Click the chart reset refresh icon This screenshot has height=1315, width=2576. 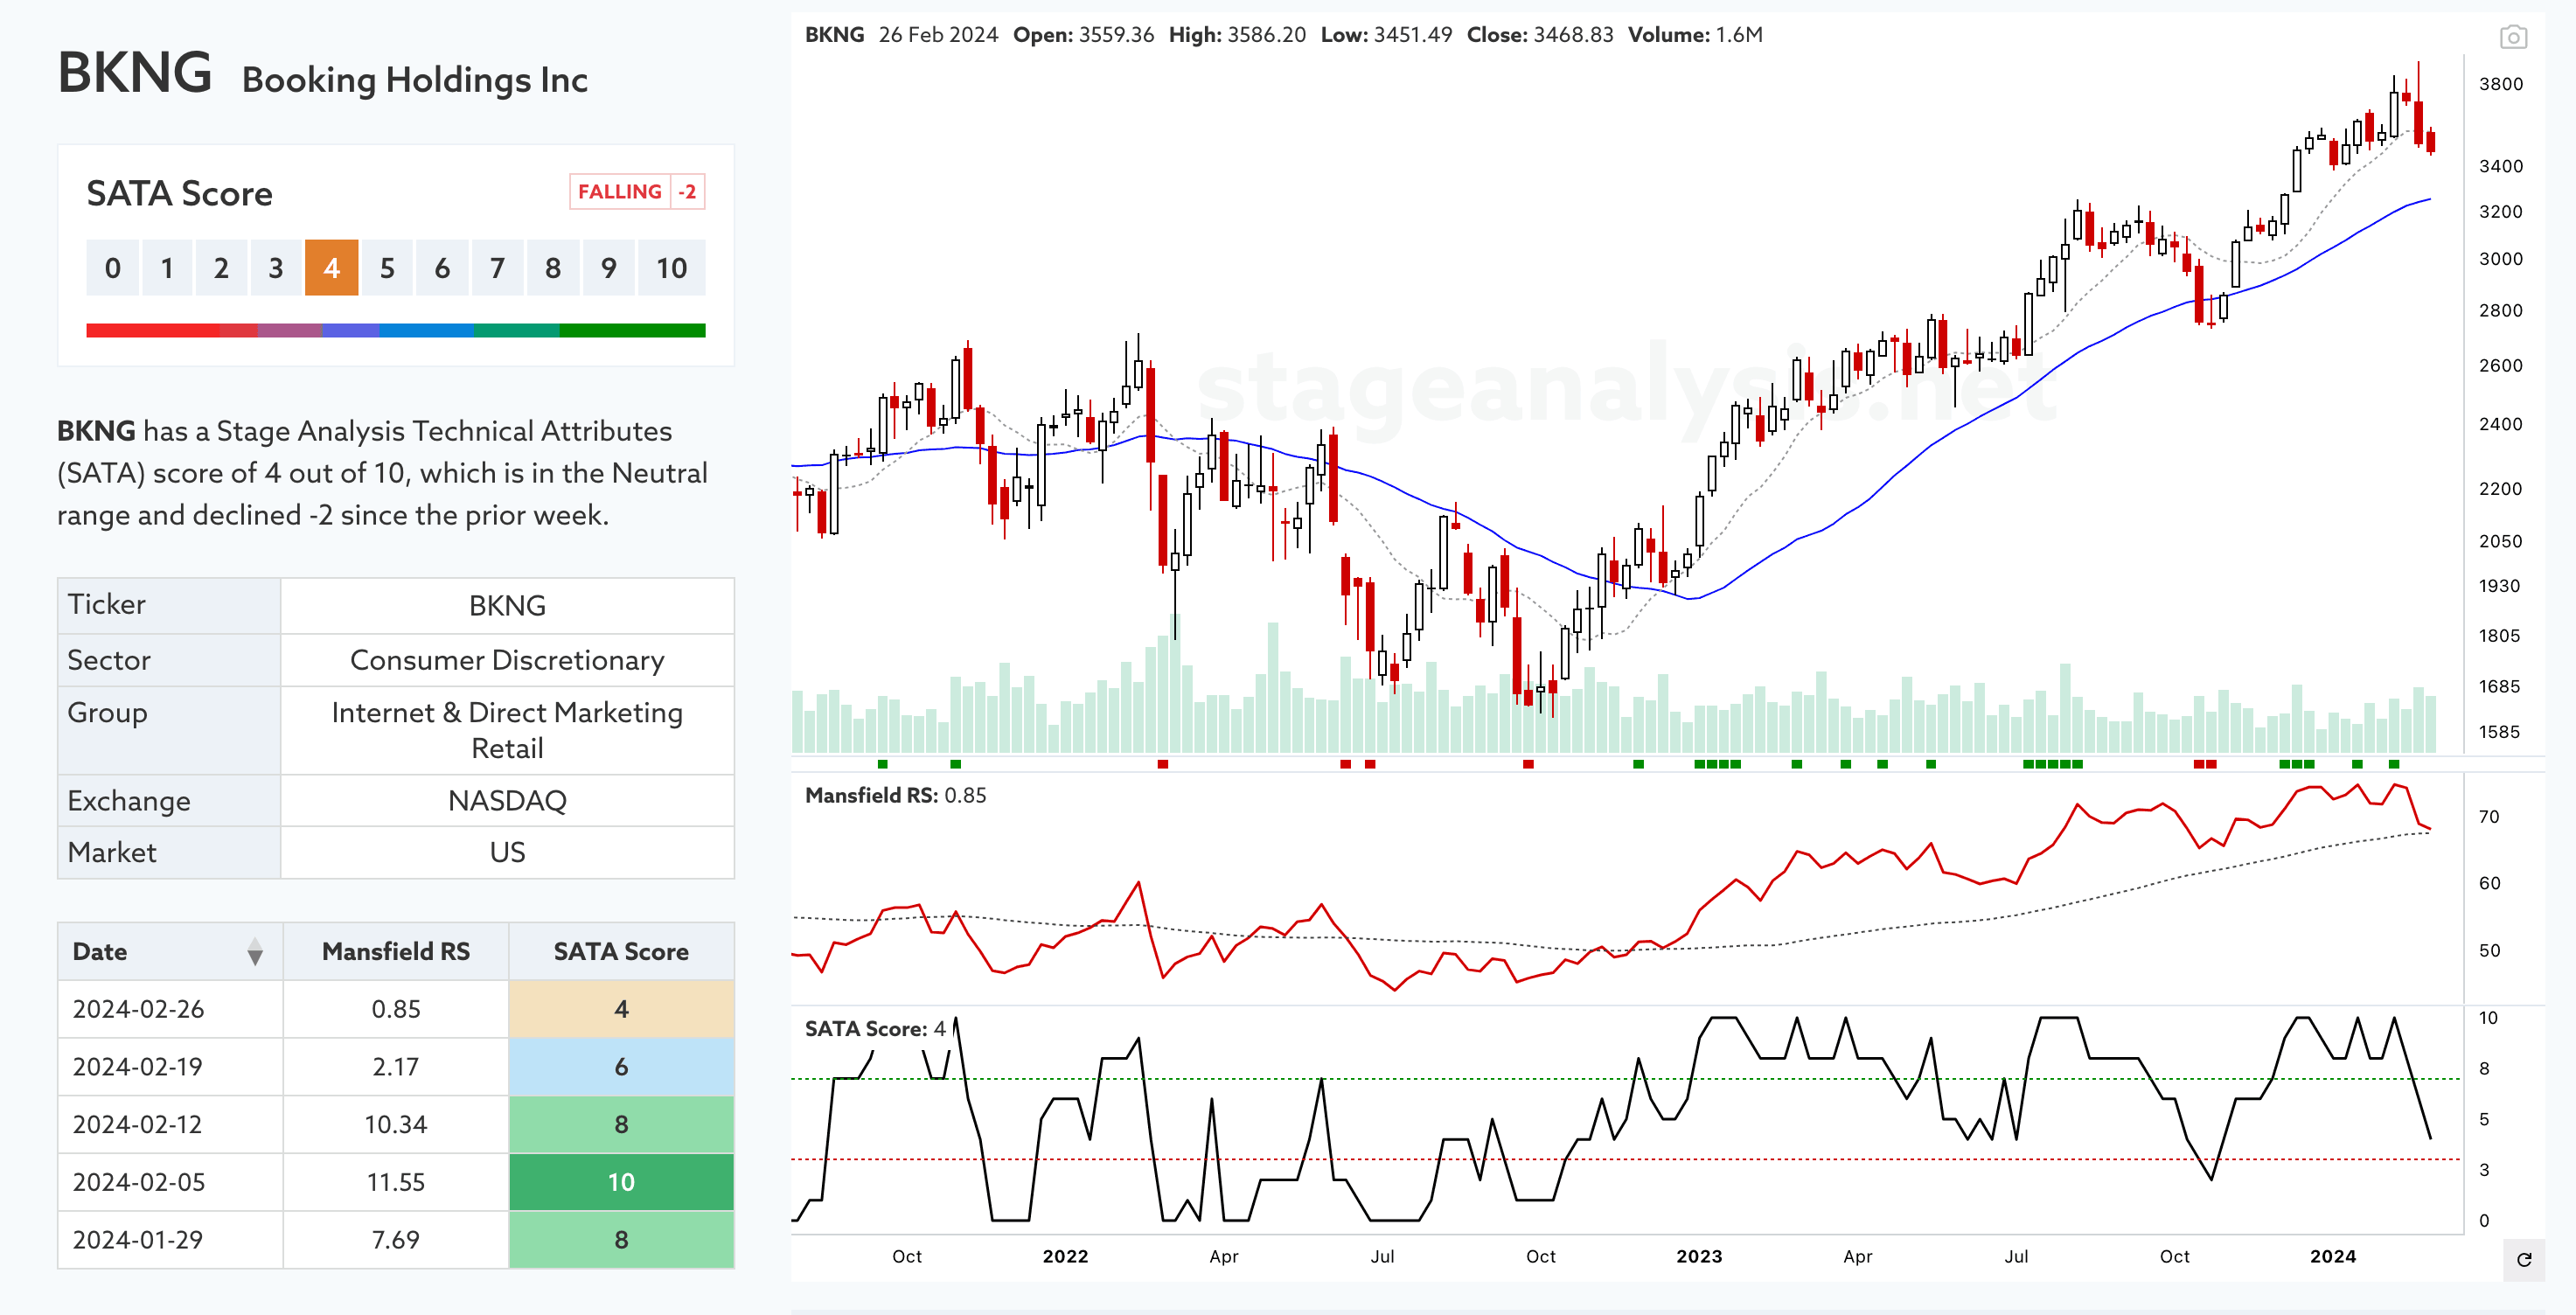click(x=2524, y=1259)
